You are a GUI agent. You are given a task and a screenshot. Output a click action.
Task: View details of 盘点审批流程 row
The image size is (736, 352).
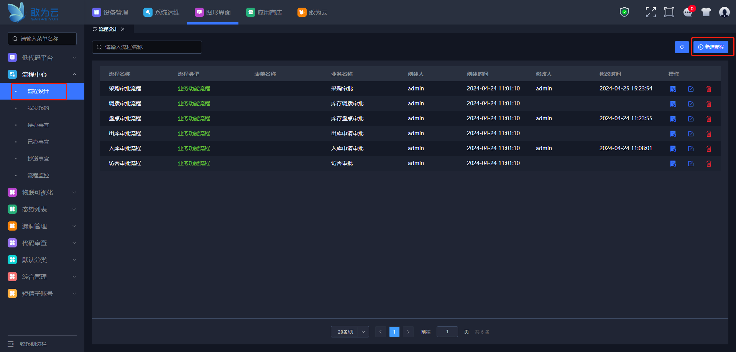click(673, 119)
